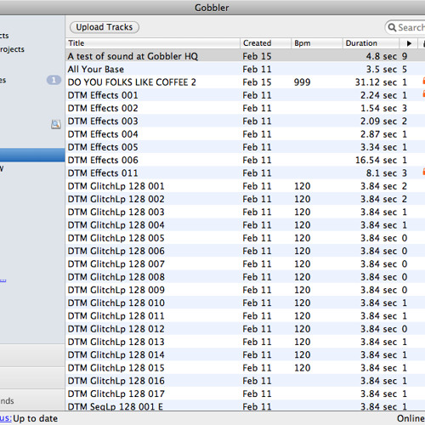Click lock icon on DO YOU FOLKS LIKE COFFEE 2 row
The image size is (425, 425).
click(423, 81)
